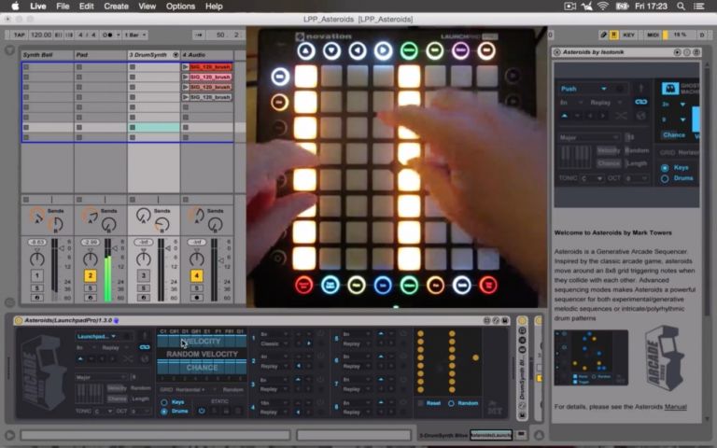Toggle the blue link icon in Asteroids device
This screenshot has width=717, height=448.
pyautogui.click(x=145, y=347)
